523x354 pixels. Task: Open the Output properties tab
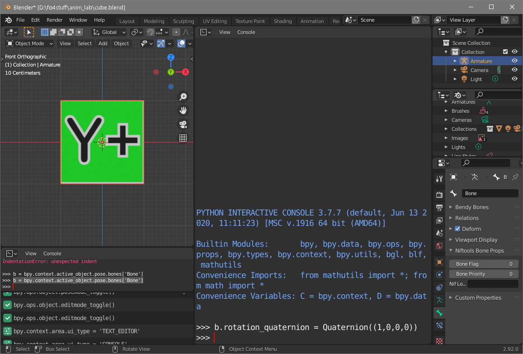pyautogui.click(x=439, y=208)
